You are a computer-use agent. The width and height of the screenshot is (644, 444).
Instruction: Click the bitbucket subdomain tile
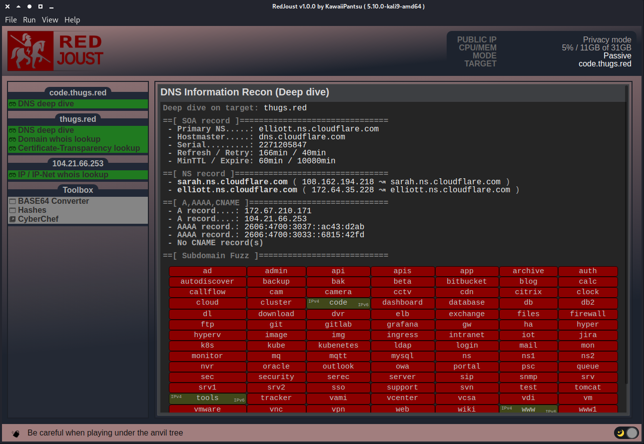coord(467,282)
